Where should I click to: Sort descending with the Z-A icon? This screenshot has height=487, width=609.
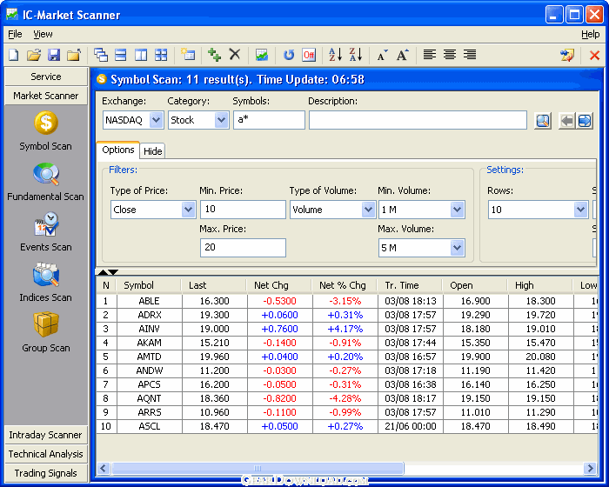356,55
